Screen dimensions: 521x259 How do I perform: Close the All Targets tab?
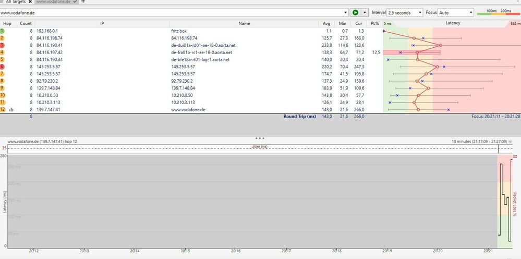pos(30,2)
